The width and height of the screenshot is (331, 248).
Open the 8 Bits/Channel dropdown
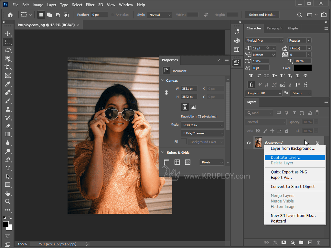coord(202,133)
